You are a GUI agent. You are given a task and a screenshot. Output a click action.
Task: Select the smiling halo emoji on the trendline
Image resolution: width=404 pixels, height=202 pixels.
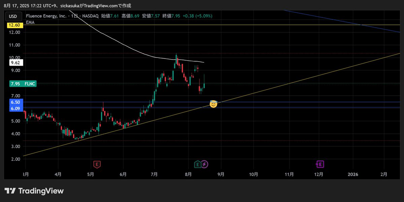tap(213, 104)
